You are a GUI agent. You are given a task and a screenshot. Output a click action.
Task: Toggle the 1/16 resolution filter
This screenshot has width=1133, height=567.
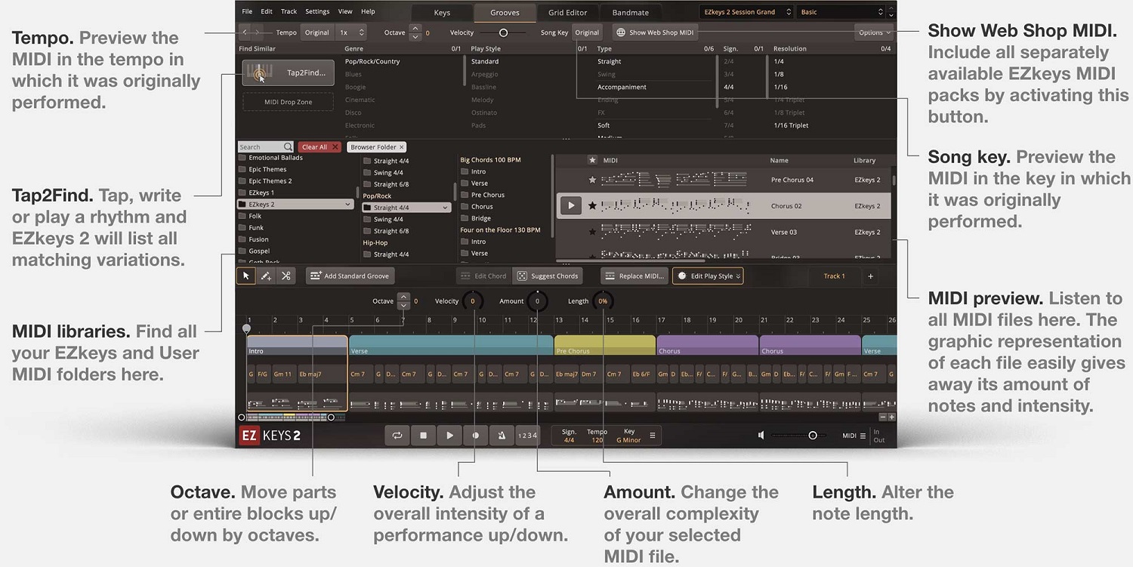[x=780, y=87]
